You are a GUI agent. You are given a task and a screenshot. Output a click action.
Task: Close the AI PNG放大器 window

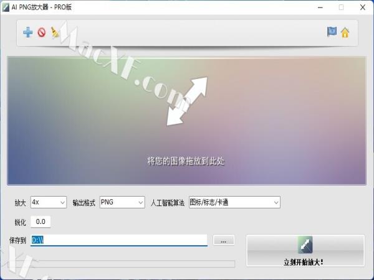(363, 7)
